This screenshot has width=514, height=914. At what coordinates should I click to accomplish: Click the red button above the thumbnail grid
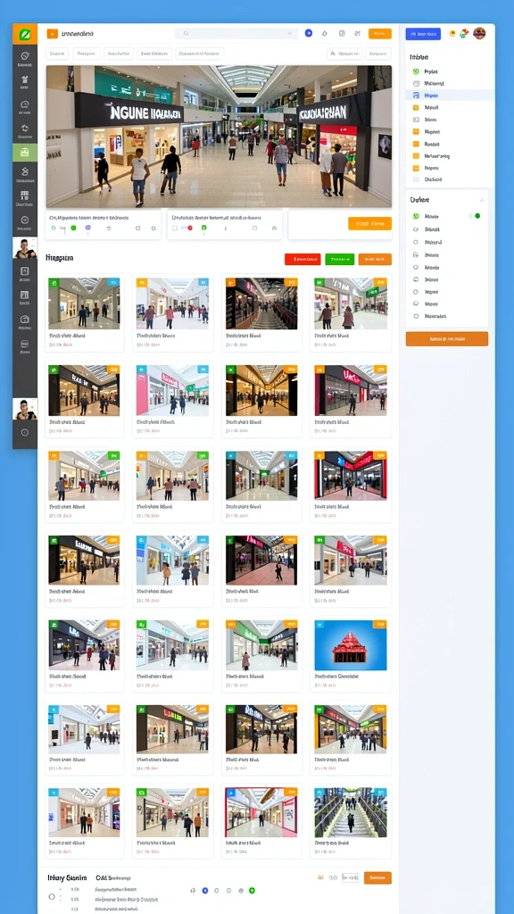pos(303,260)
